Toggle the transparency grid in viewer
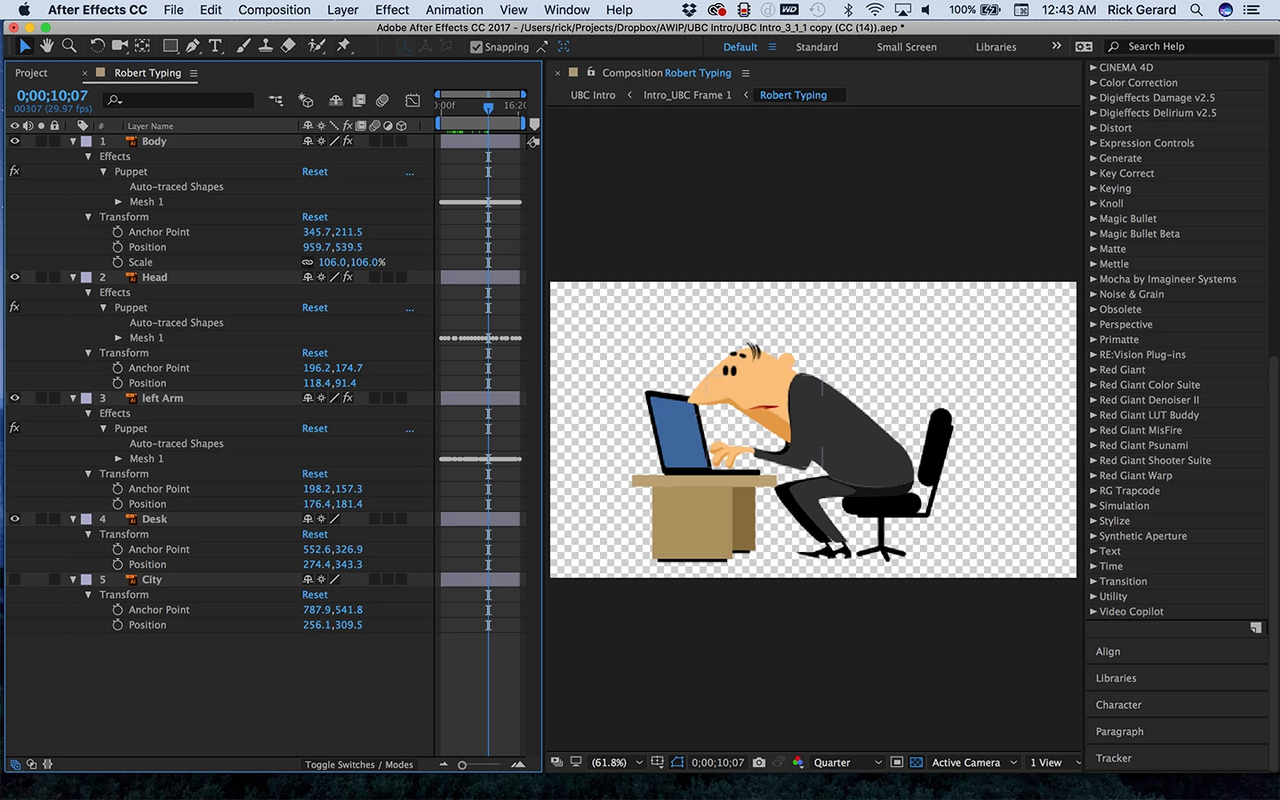The image size is (1280, 800). pyautogui.click(x=916, y=763)
